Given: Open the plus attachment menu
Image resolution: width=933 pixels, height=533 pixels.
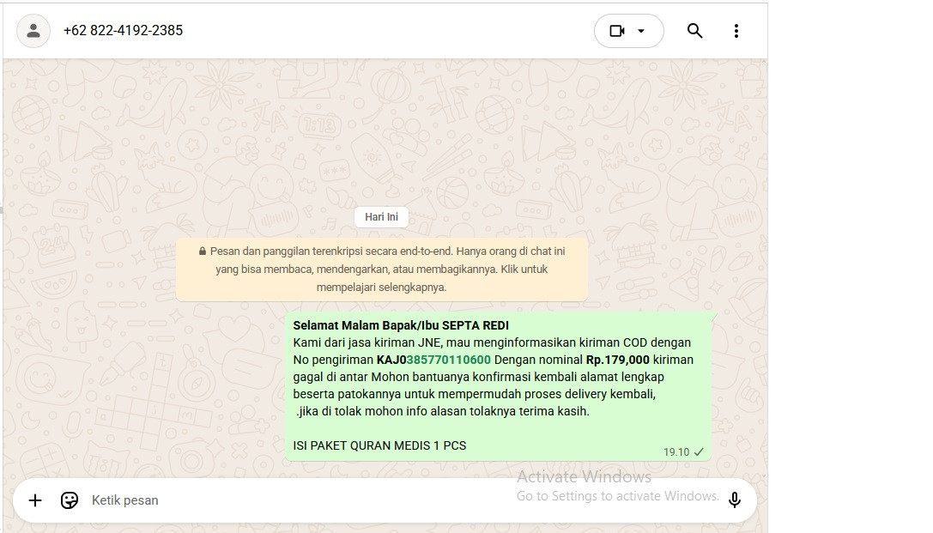Looking at the screenshot, I should pyautogui.click(x=35, y=500).
